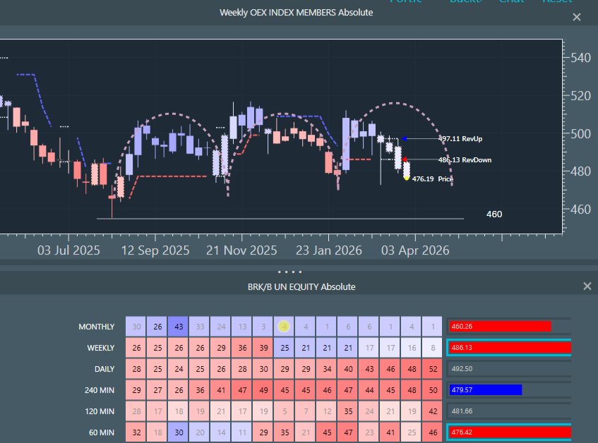Close the Weekly OEX INDEX MEMBERS chart panel
This screenshot has width=598, height=443.
pos(577,17)
